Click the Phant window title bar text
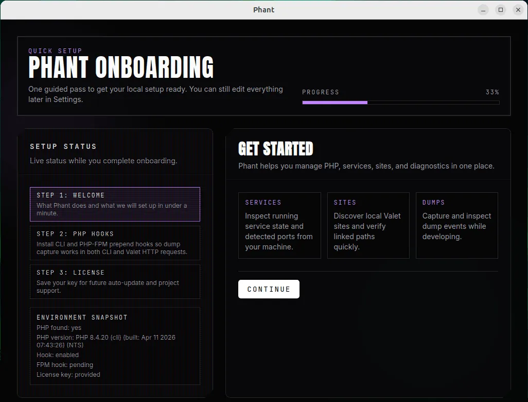 [263, 10]
